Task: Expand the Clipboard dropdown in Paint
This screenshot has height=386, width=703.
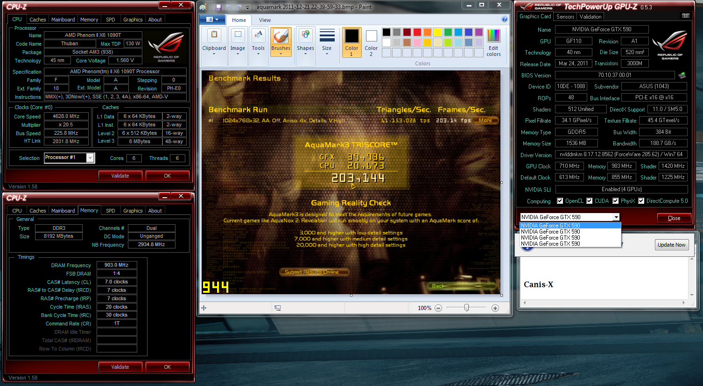Action: [x=214, y=54]
